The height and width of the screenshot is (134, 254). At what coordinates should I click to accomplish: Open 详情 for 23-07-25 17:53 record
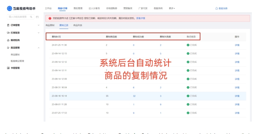pos(237,113)
